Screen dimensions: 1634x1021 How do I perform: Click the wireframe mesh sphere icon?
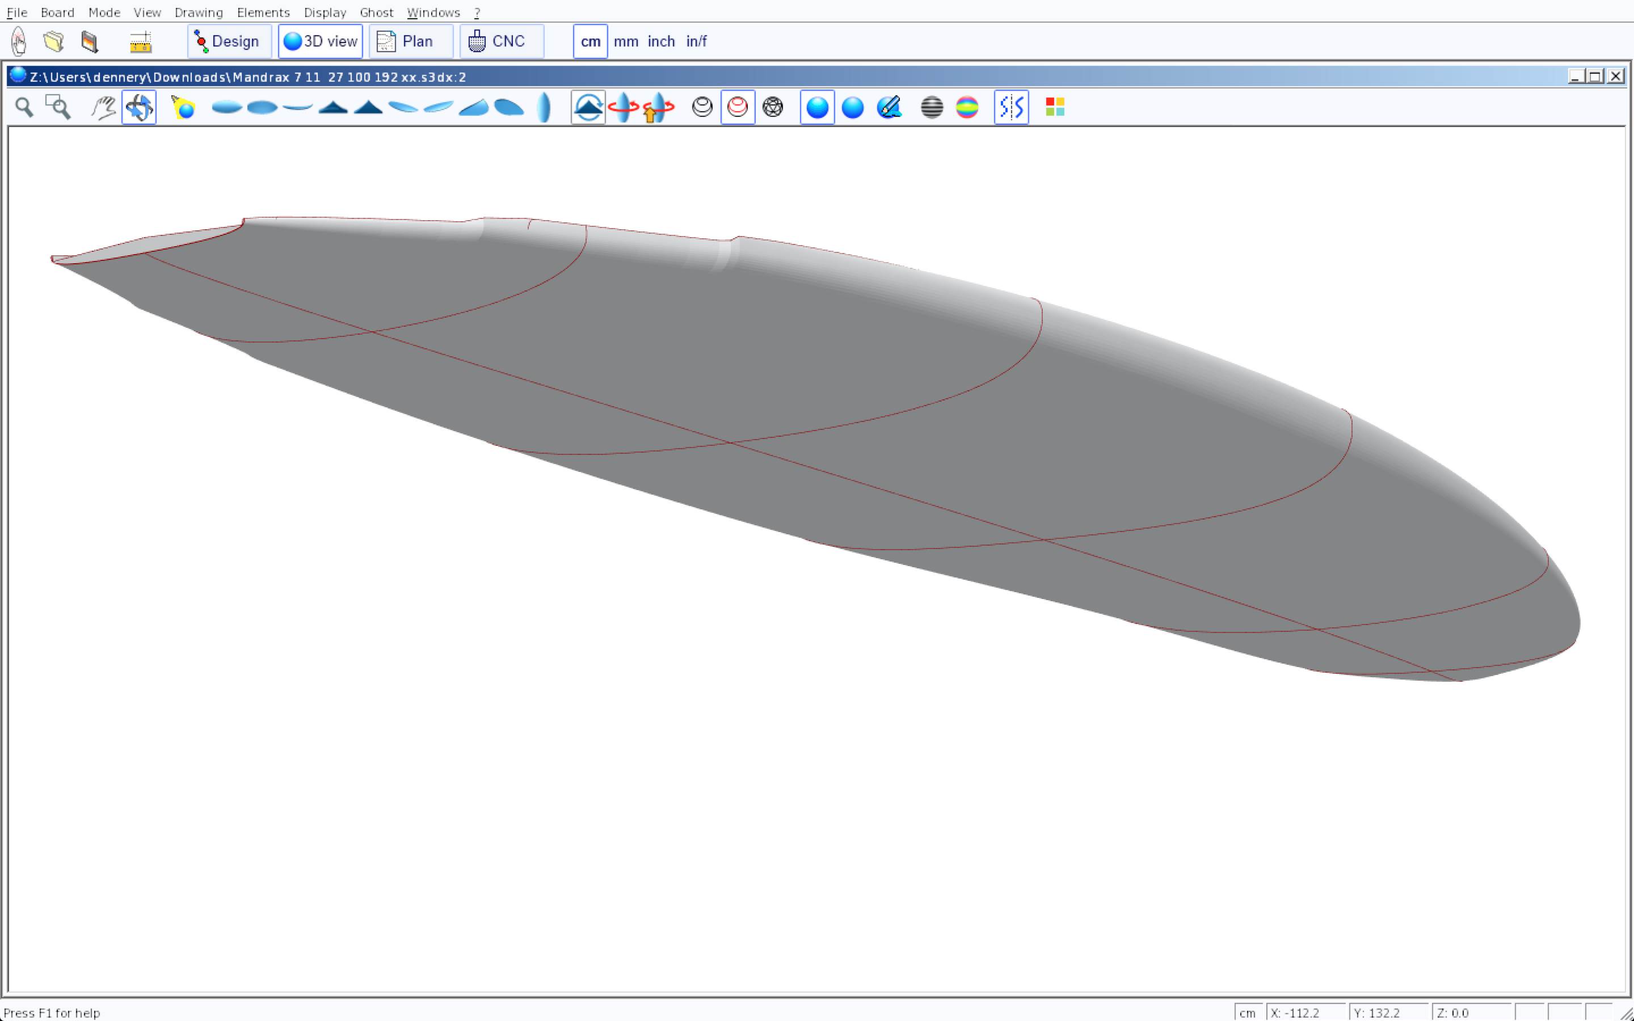[x=772, y=107]
